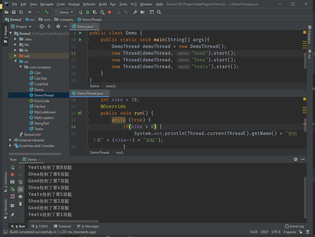315x237 pixels.
Task: Open Run panel settings gear
Action: click(296, 159)
